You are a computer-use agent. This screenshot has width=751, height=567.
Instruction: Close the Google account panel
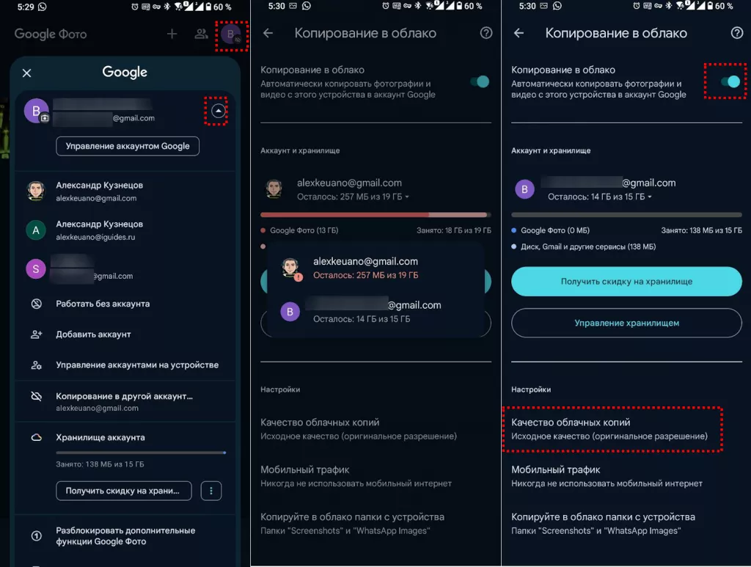pos(27,73)
